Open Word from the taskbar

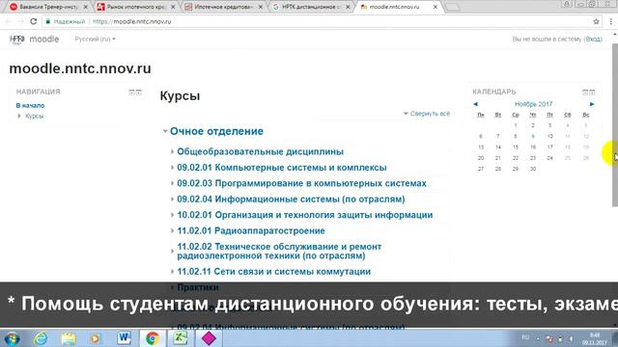(125, 338)
